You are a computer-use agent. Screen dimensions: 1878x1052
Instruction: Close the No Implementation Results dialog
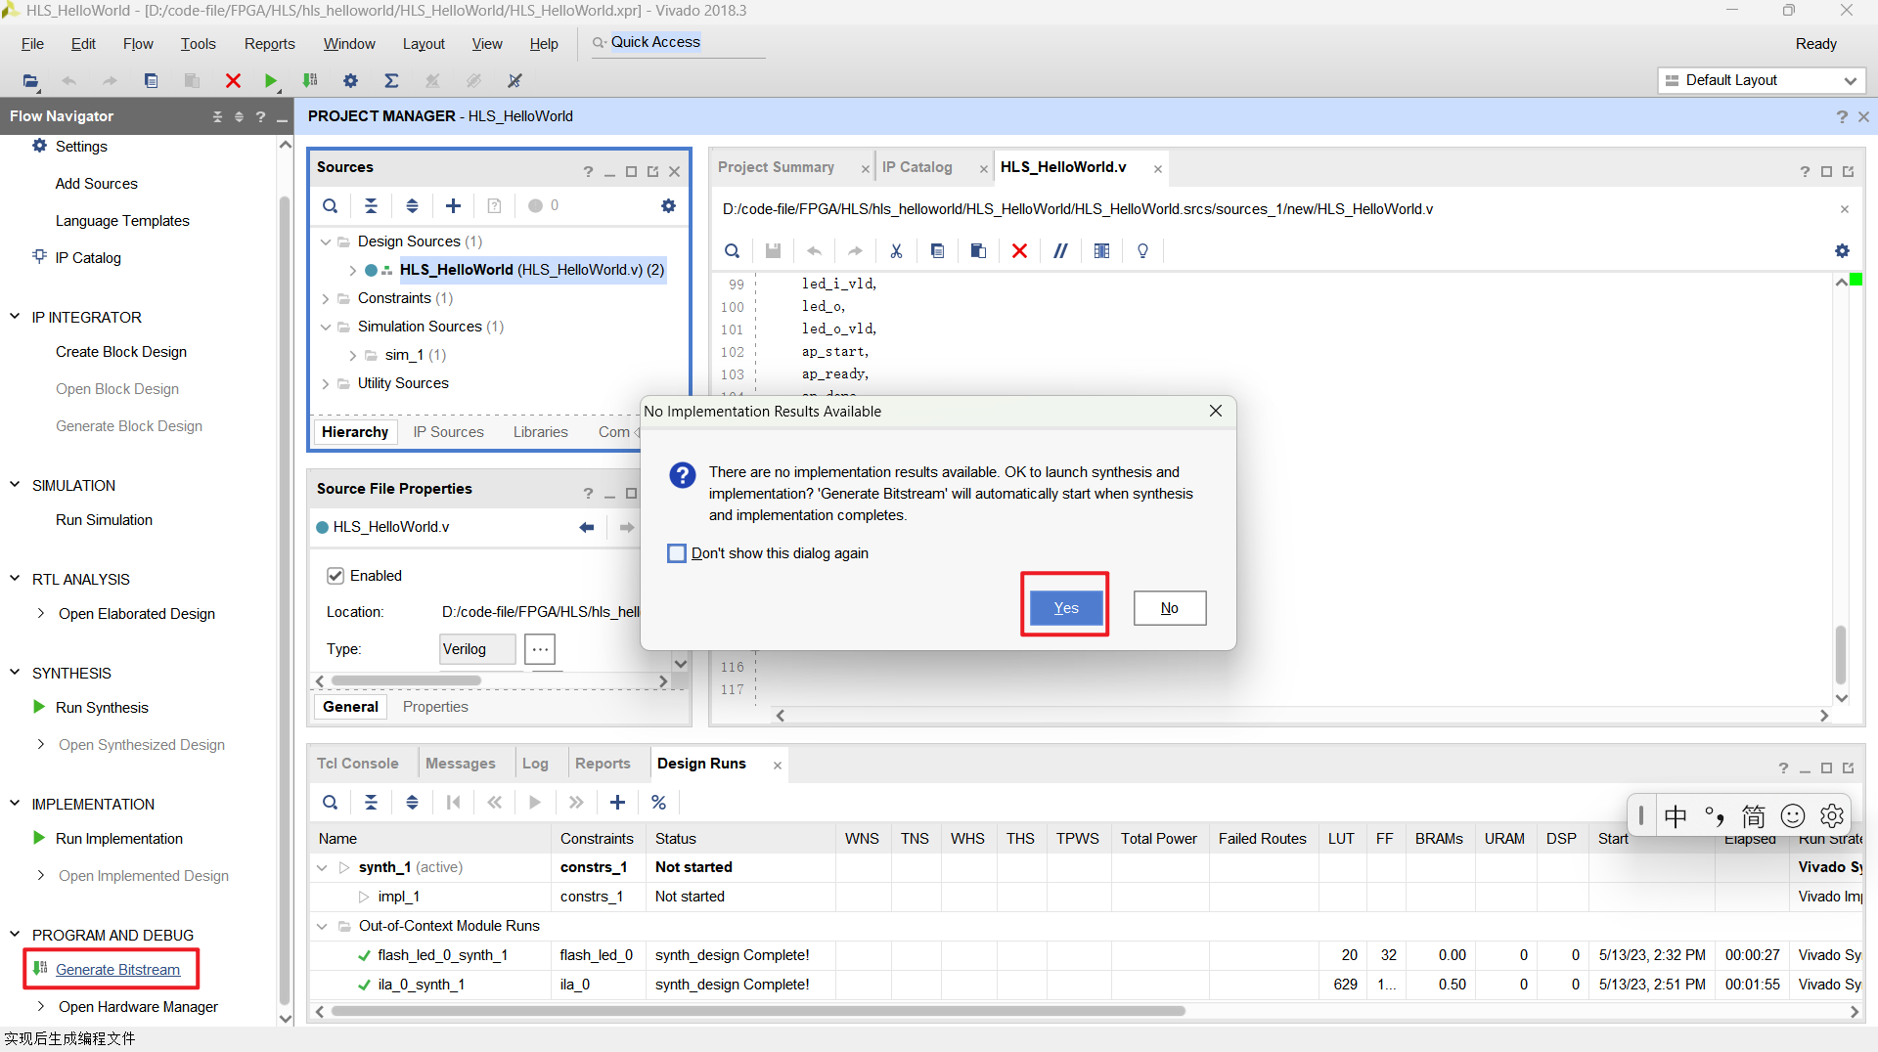1216,412
